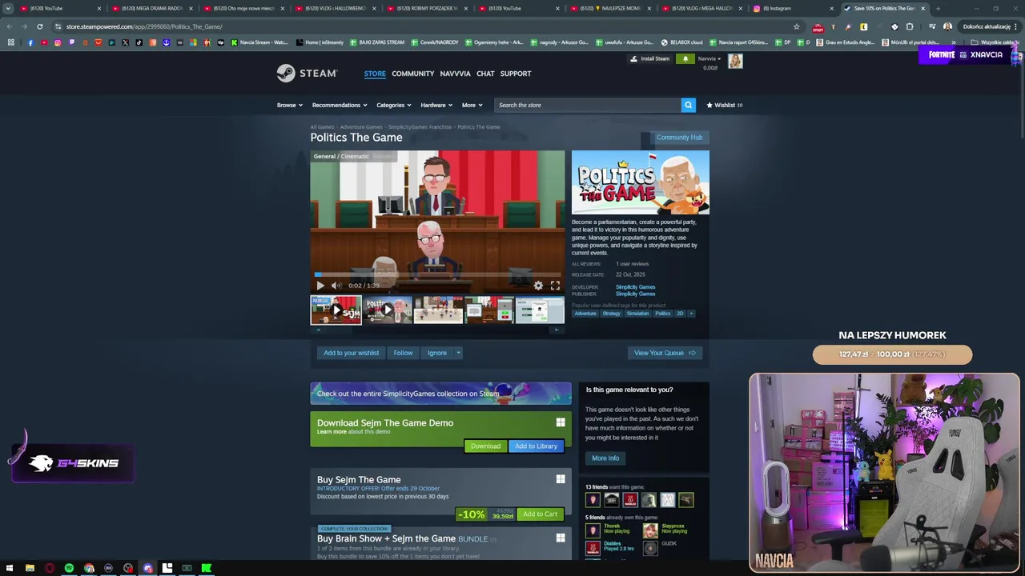Click the More Info button
This screenshot has width=1025, height=576.
[x=605, y=458]
